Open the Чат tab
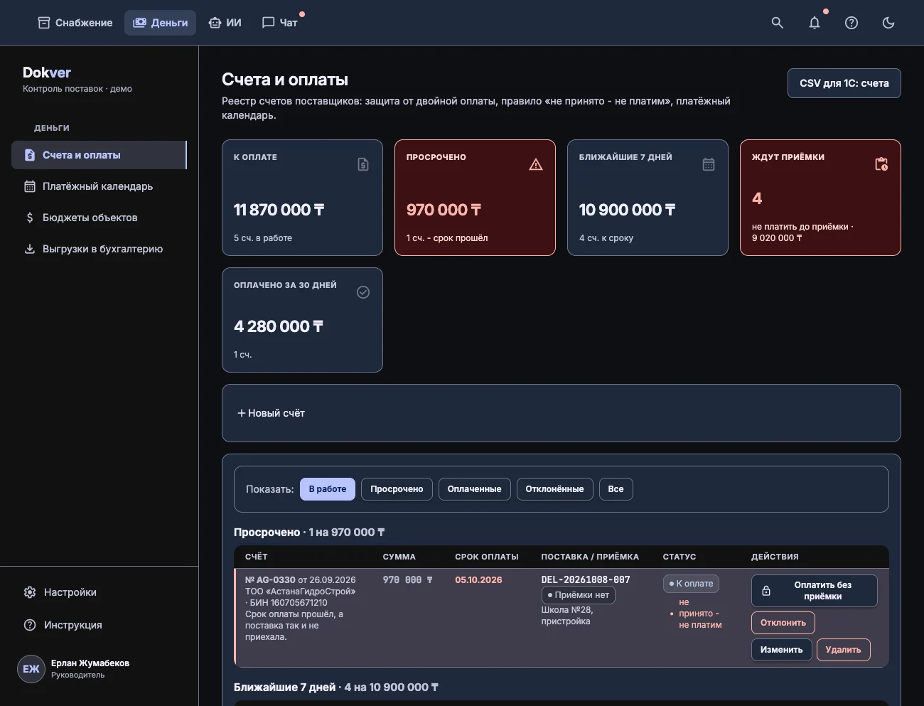 pos(279,23)
